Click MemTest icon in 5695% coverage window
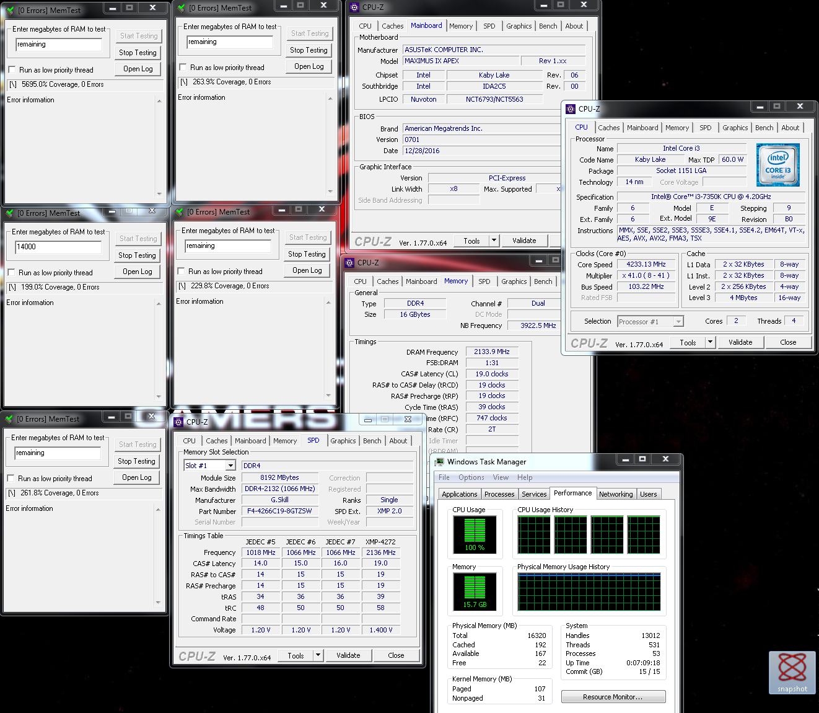Image resolution: width=819 pixels, height=713 pixels. click(x=11, y=11)
